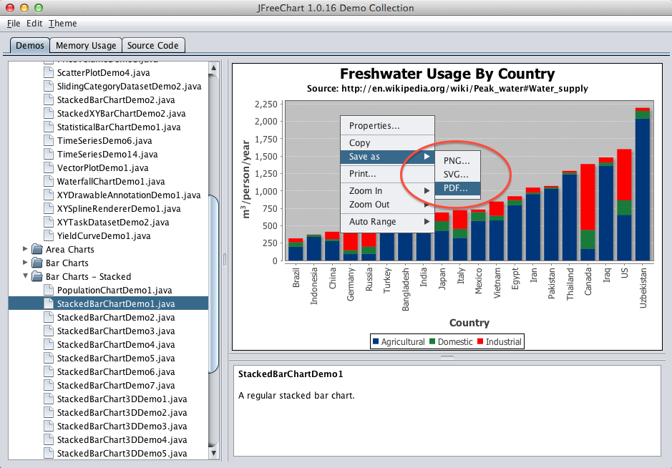Image resolution: width=672 pixels, height=468 pixels.
Task: Select StackedBarChart3DDemo1.java in the tree
Action: (122, 399)
